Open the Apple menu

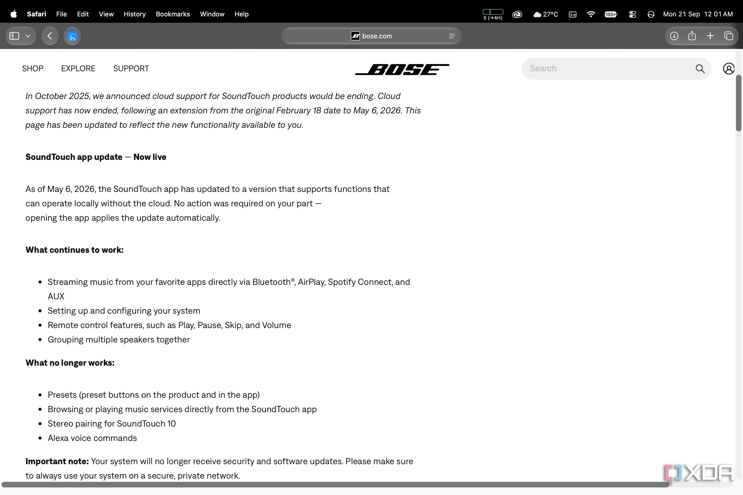tap(14, 14)
